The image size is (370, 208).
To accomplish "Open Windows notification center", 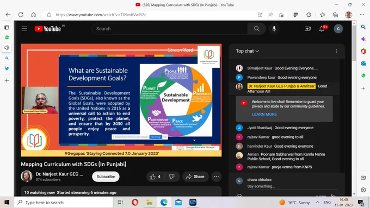I will (x=361, y=203).
